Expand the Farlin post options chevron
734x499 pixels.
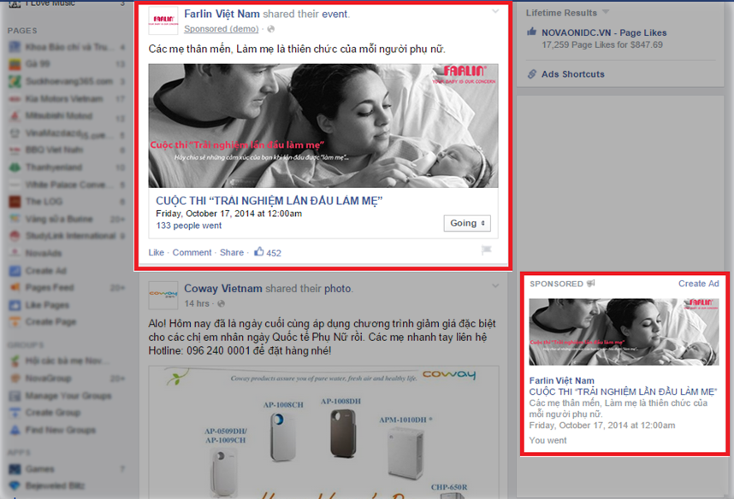click(495, 11)
